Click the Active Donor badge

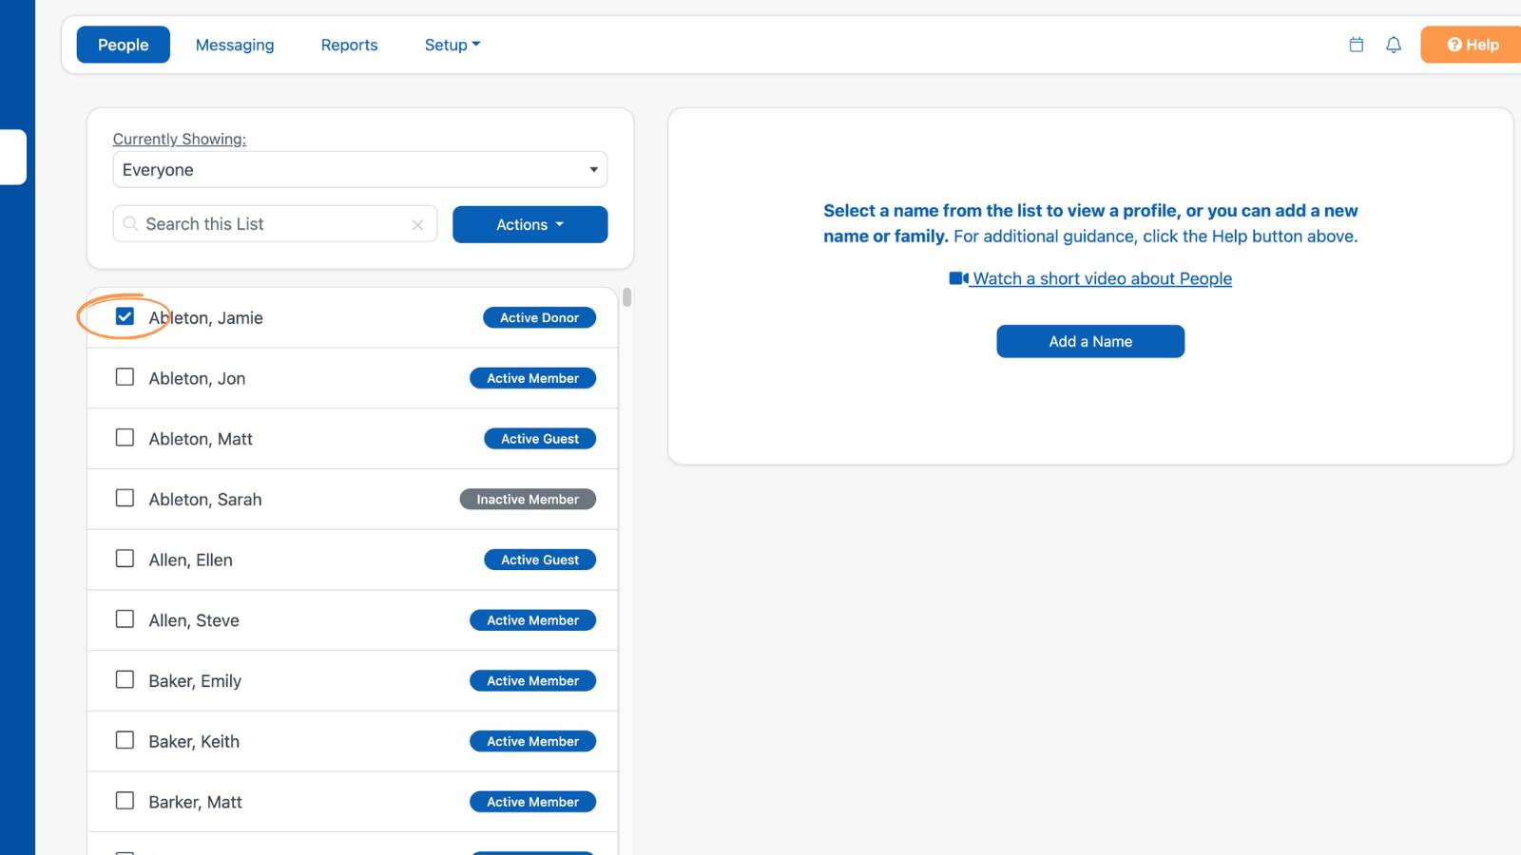point(539,317)
